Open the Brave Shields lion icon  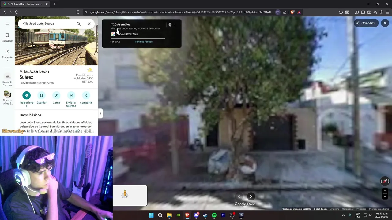292,12
